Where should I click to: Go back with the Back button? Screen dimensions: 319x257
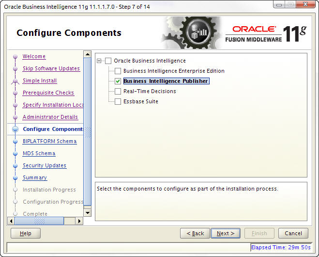195,233
